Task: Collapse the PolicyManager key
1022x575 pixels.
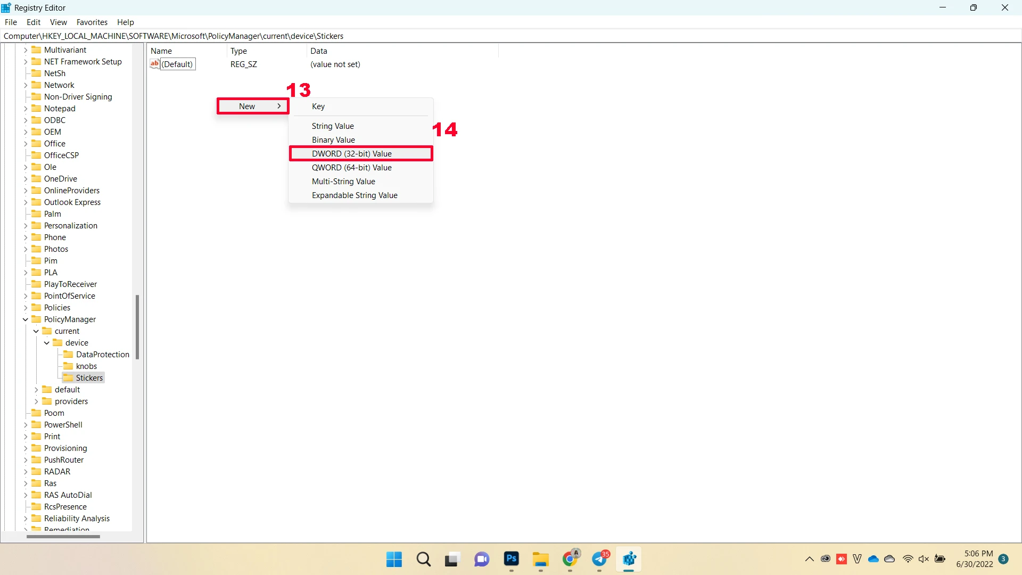Action: 25,319
